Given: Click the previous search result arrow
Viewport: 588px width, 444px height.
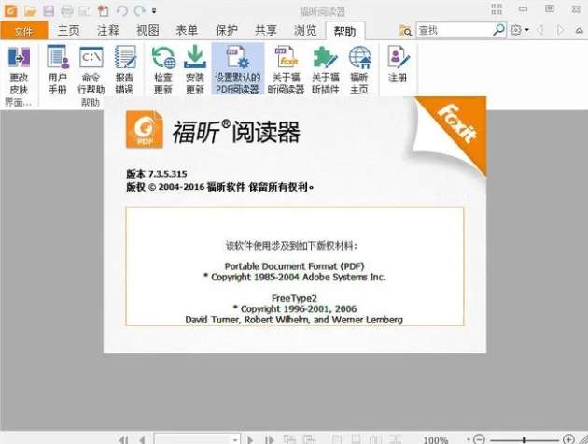Looking at the screenshot, I should coord(540,30).
